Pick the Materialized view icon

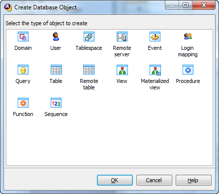pyautogui.click(x=155, y=70)
